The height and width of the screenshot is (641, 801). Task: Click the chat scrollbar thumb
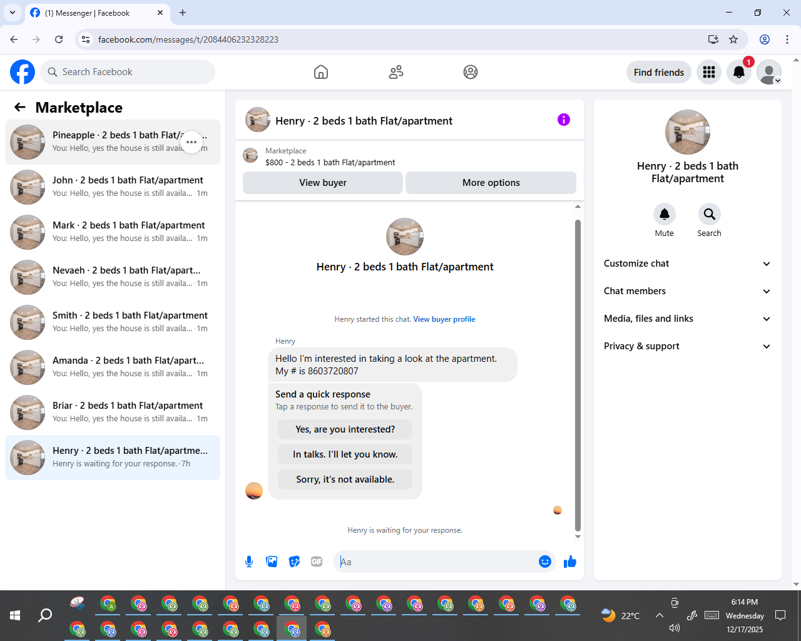(578, 374)
